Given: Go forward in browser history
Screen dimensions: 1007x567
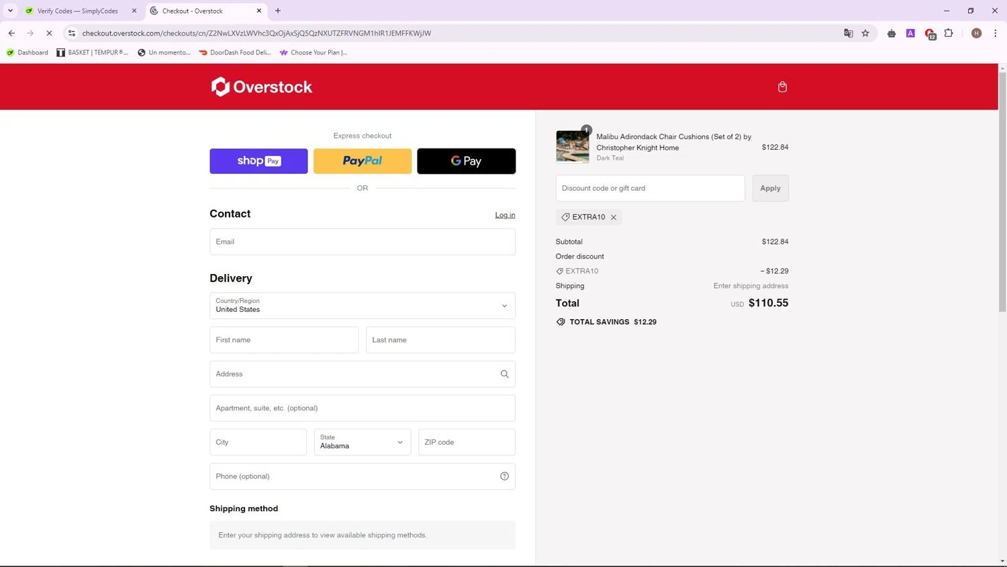Looking at the screenshot, I should (30, 33).
